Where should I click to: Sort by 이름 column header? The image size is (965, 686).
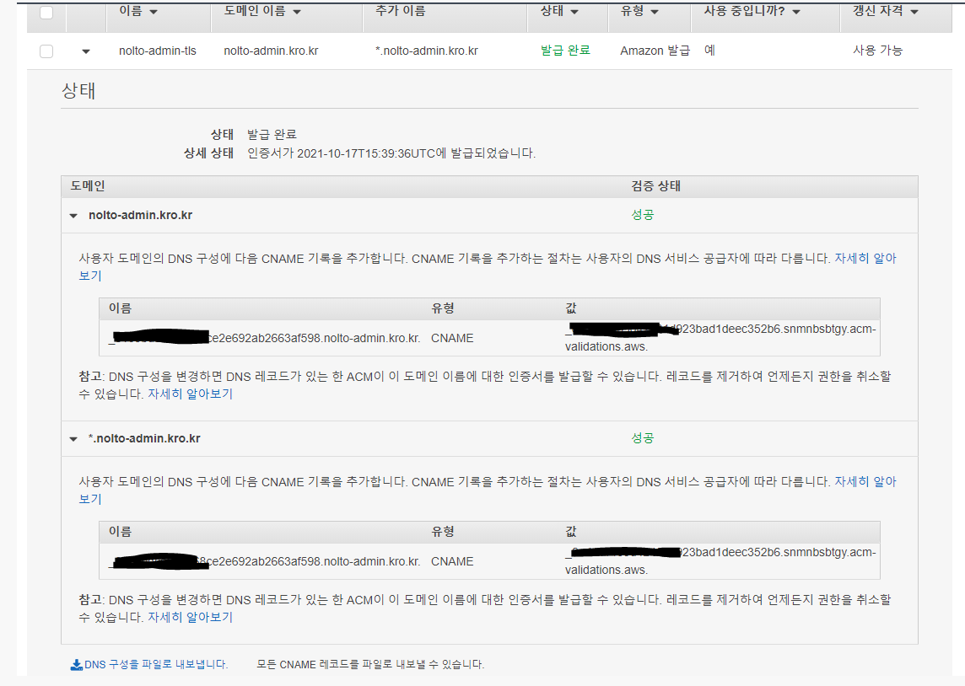[x=137, y=12]
